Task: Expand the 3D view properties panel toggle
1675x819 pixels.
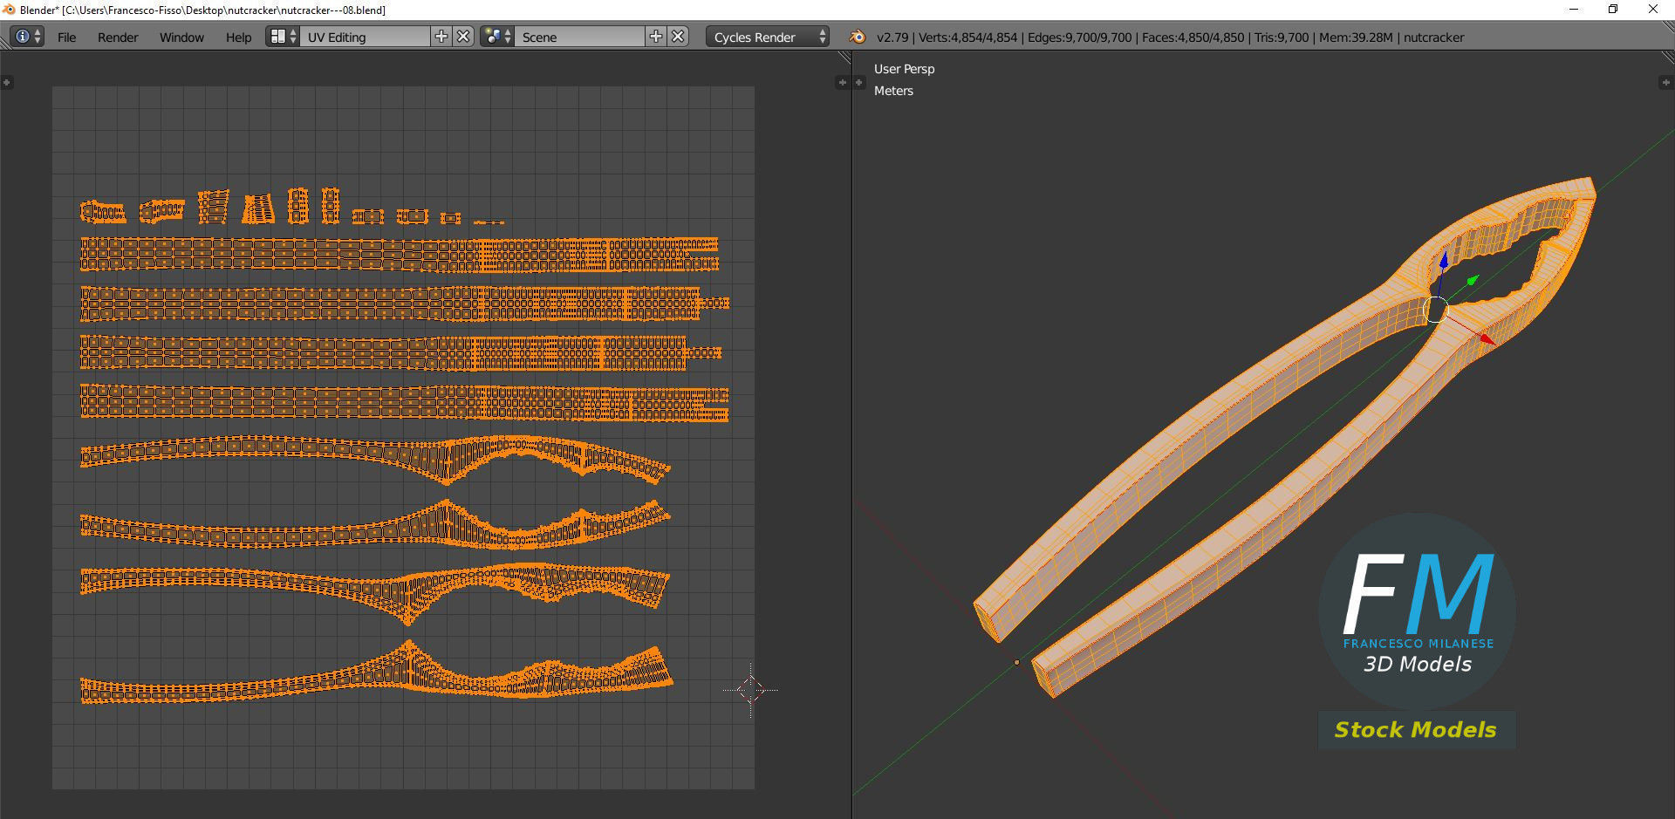Action: 1665,83
